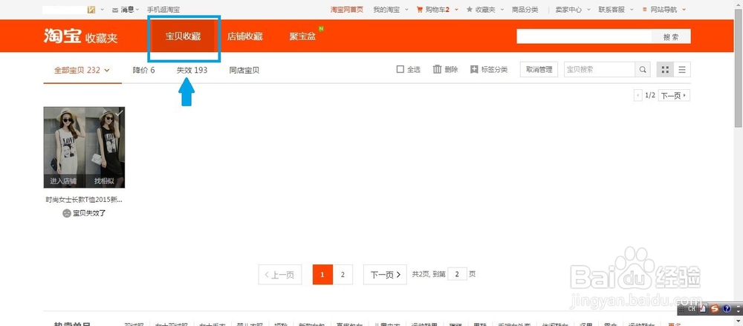
Task: Expand the 全部宝贝 232 dropdown
Action: coord(106,71)
